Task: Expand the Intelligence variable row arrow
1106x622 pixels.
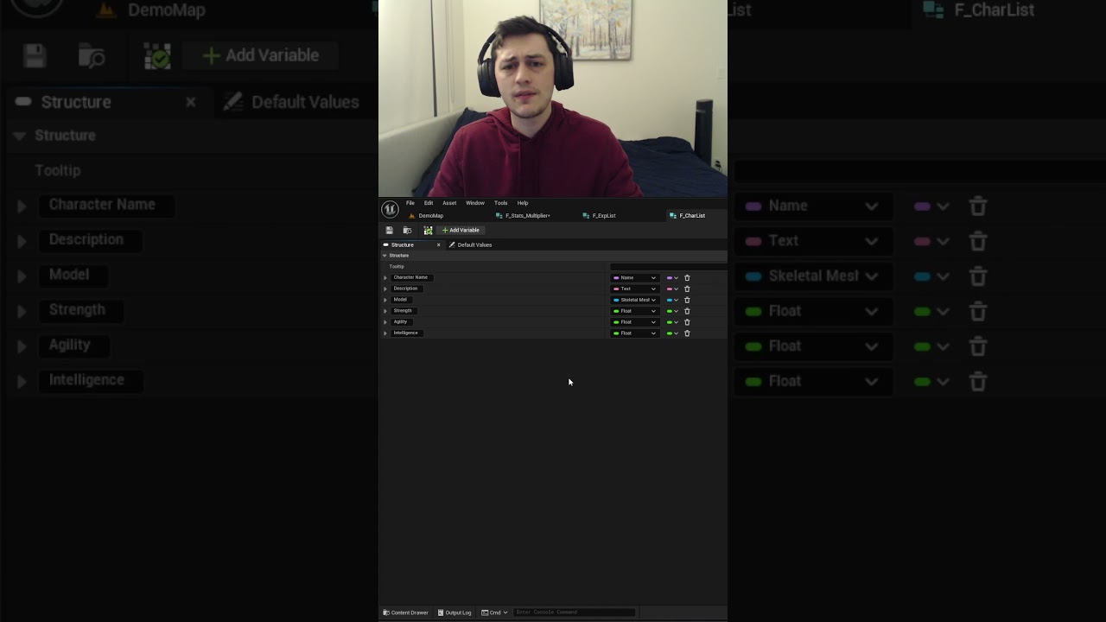Action: tap(385, 333)
